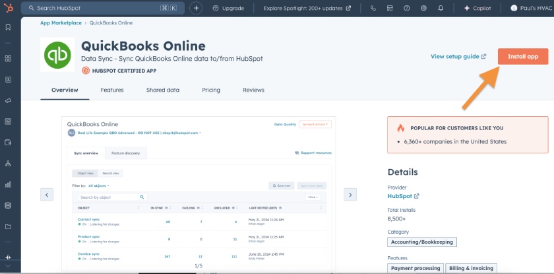
Task: Switch to the Features tab
Action: pos(112,90)
